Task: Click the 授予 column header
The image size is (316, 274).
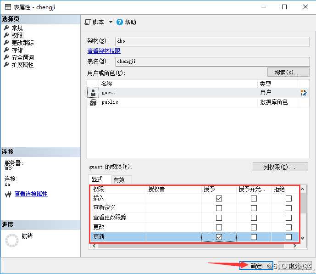Action: tap(219, 189)
